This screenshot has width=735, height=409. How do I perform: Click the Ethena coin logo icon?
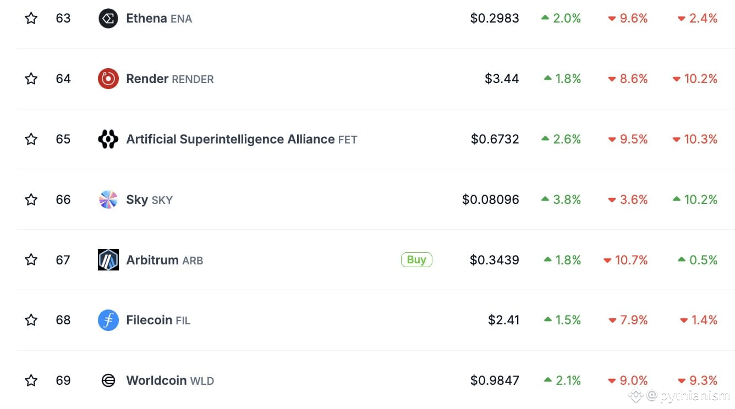coord(108,19)
